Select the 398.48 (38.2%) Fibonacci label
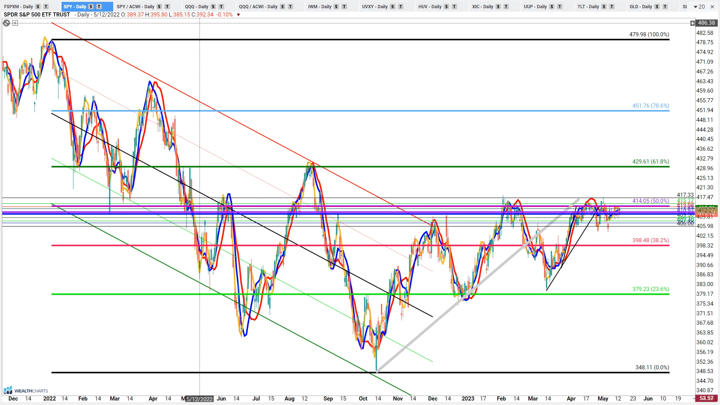Image resolution: width=720 pixels, height=405 pixels. pyautogui.click(x=651, y=240)
